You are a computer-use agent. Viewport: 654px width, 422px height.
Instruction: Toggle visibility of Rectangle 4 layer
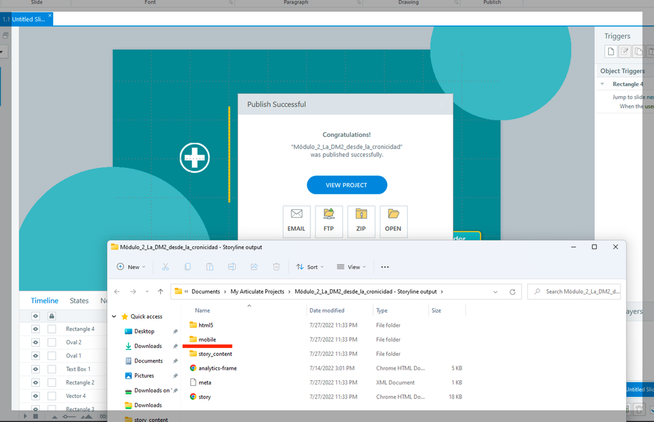(35, 329)
